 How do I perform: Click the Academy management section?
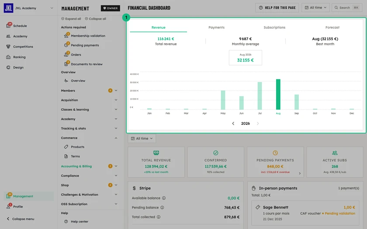point(89,119)
